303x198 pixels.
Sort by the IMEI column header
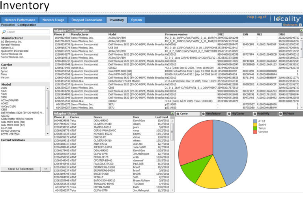pos(221,34)
